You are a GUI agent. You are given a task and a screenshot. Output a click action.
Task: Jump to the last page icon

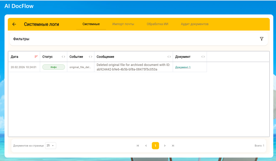coord(173,146)
